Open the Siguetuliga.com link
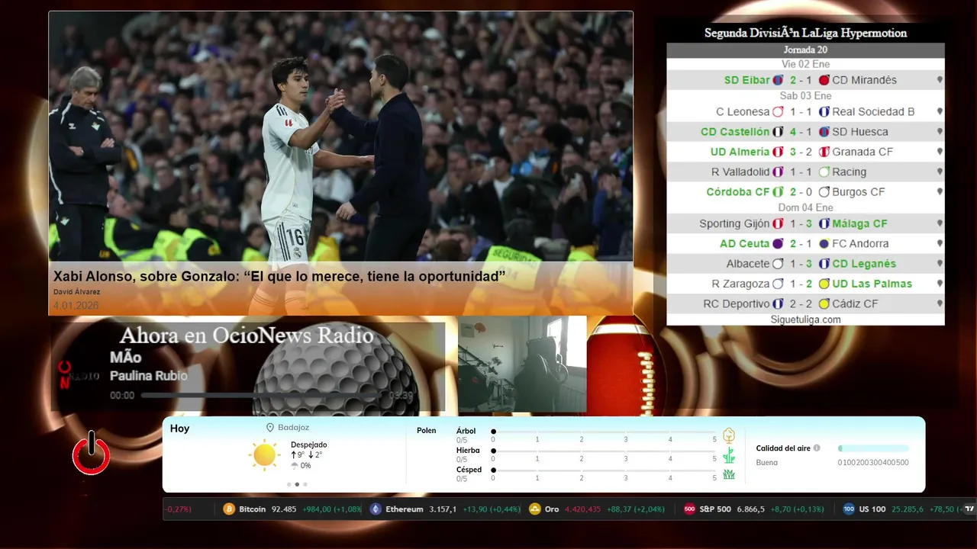977x549 pixels. tap(805, 319)
